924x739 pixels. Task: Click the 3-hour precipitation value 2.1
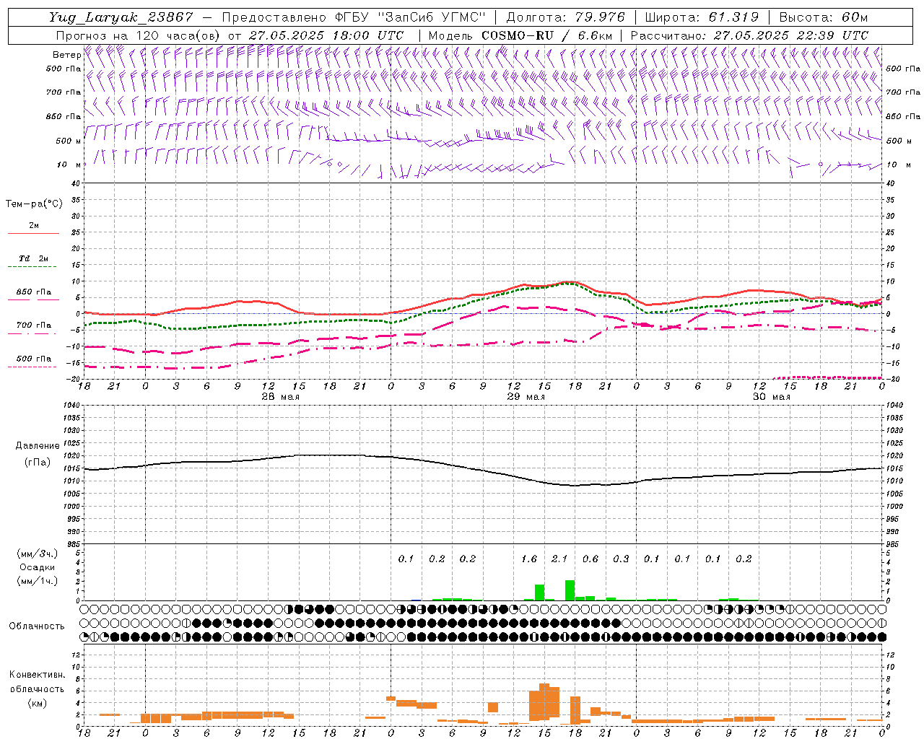pyautogui.click(x=559, y=559)
